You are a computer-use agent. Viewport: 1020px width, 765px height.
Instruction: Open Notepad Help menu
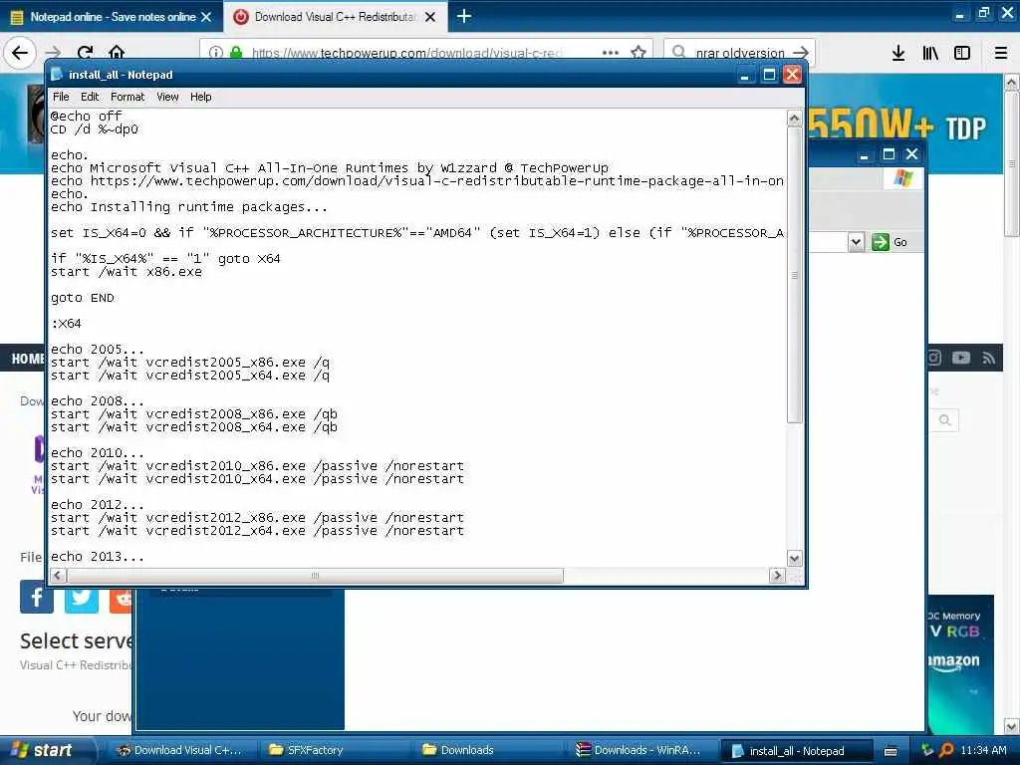click(201, 97)
